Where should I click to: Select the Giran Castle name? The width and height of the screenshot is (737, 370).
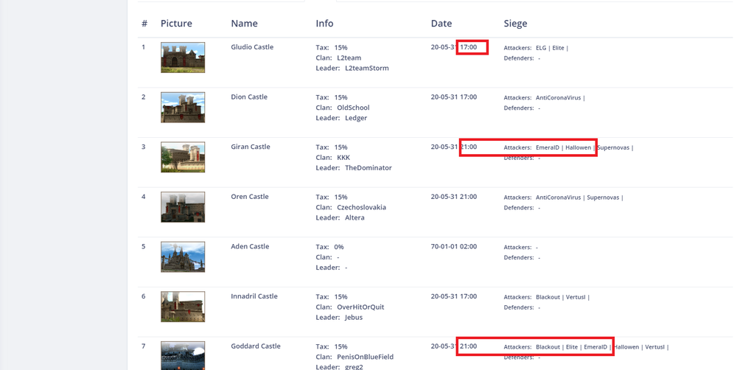click(251, 147)
